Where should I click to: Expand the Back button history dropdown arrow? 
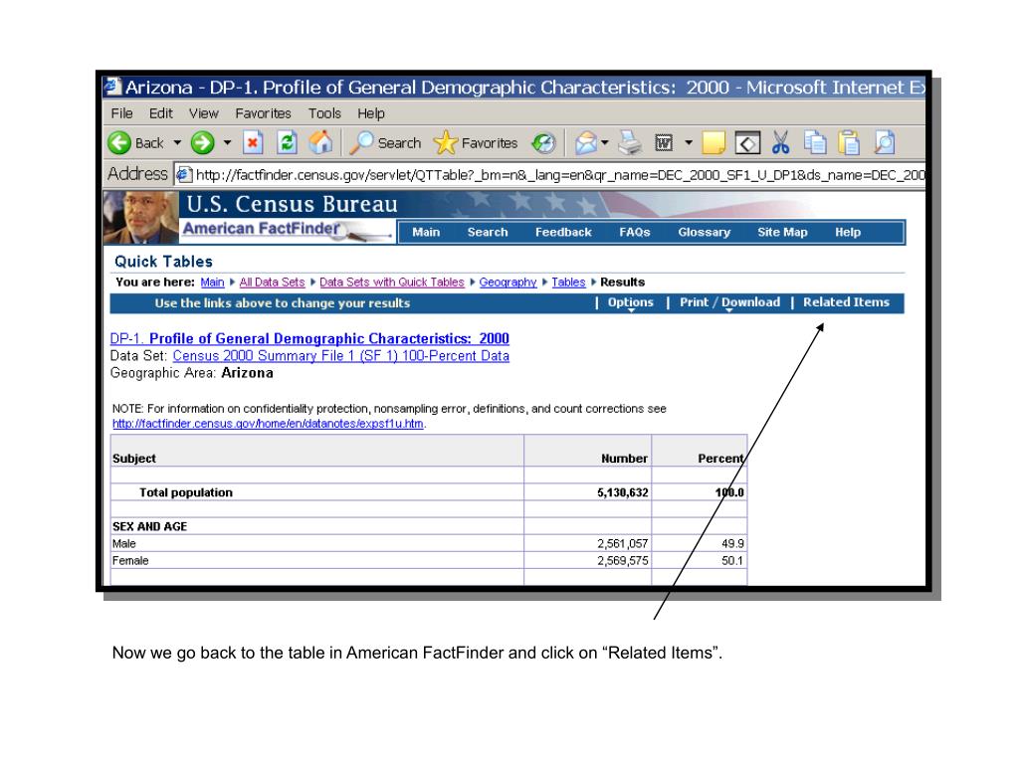pos(176,143)
